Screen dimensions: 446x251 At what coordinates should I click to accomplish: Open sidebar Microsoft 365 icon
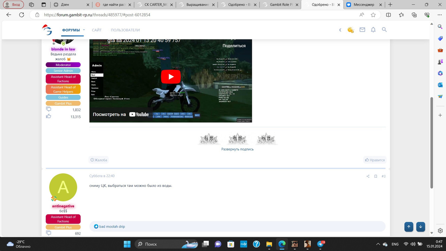click(440, 73)
